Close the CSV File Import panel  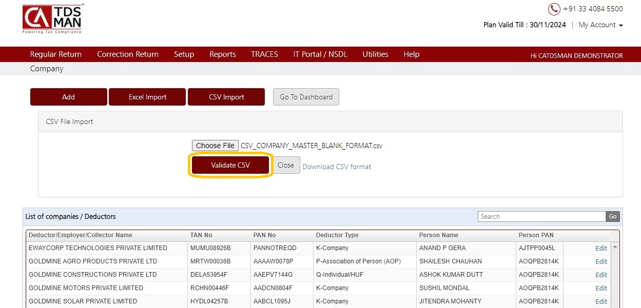(x=286, y=165)
